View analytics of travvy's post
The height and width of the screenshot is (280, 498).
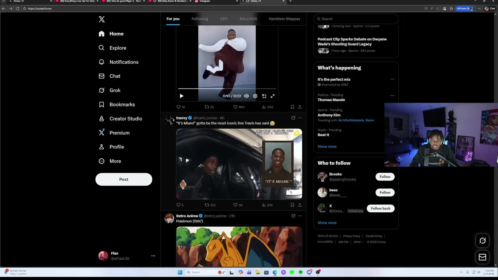[x=267, y=205]
